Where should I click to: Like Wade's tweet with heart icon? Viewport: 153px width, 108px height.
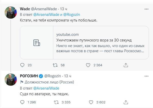[88, 65]
